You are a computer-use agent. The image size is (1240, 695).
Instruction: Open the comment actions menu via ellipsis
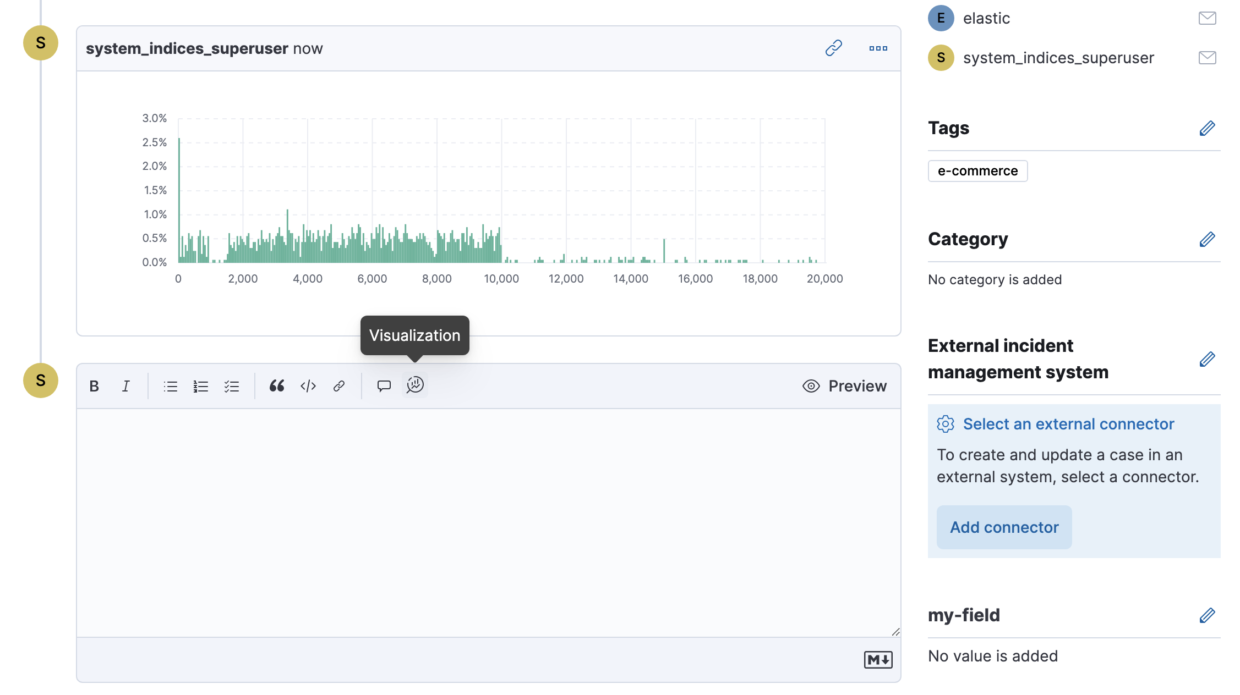tap(878, 48)
